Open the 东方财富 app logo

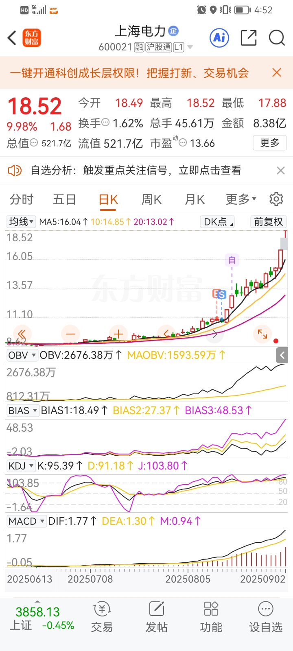(32, 38)
